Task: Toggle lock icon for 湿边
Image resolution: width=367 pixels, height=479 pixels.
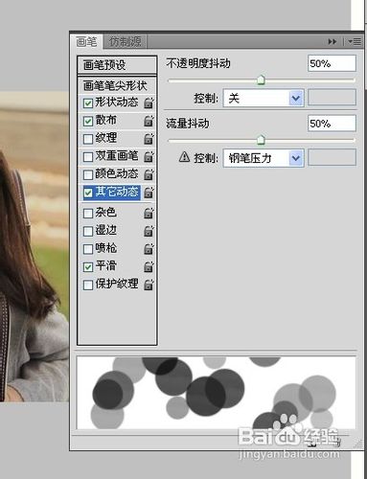Action: pyautogui.click(x=149, y=231)
